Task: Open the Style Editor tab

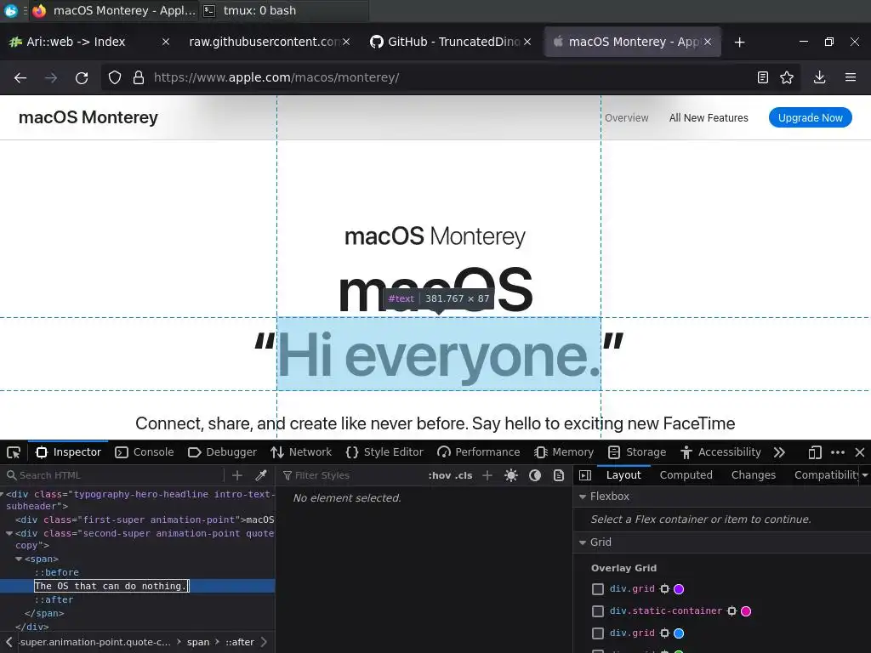Action: 384,452
